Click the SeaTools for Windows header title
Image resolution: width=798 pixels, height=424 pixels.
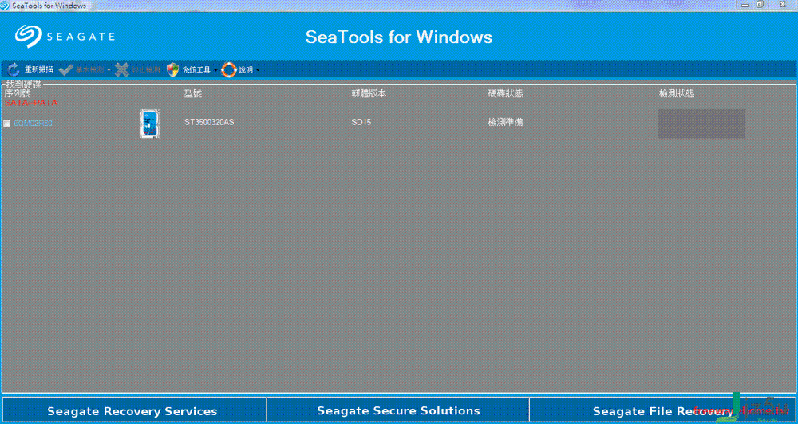click(x=399, y=37)
